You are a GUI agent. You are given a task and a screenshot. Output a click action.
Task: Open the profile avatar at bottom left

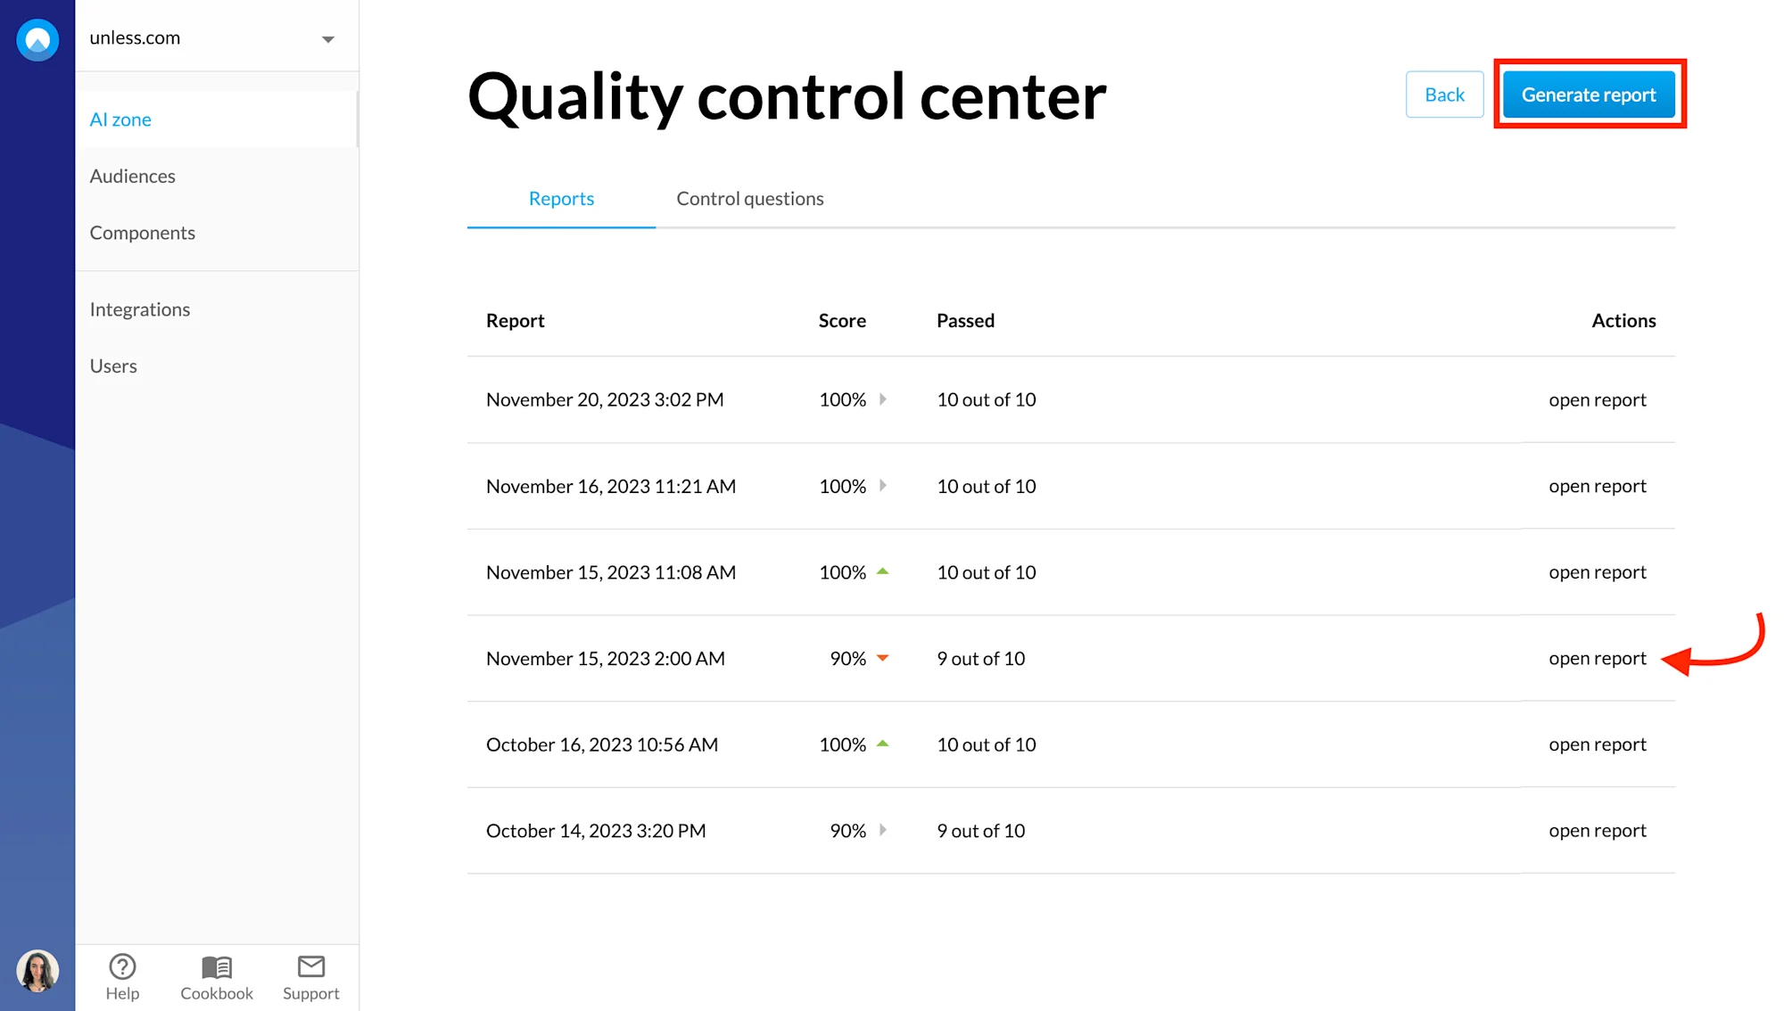(37, 971)
